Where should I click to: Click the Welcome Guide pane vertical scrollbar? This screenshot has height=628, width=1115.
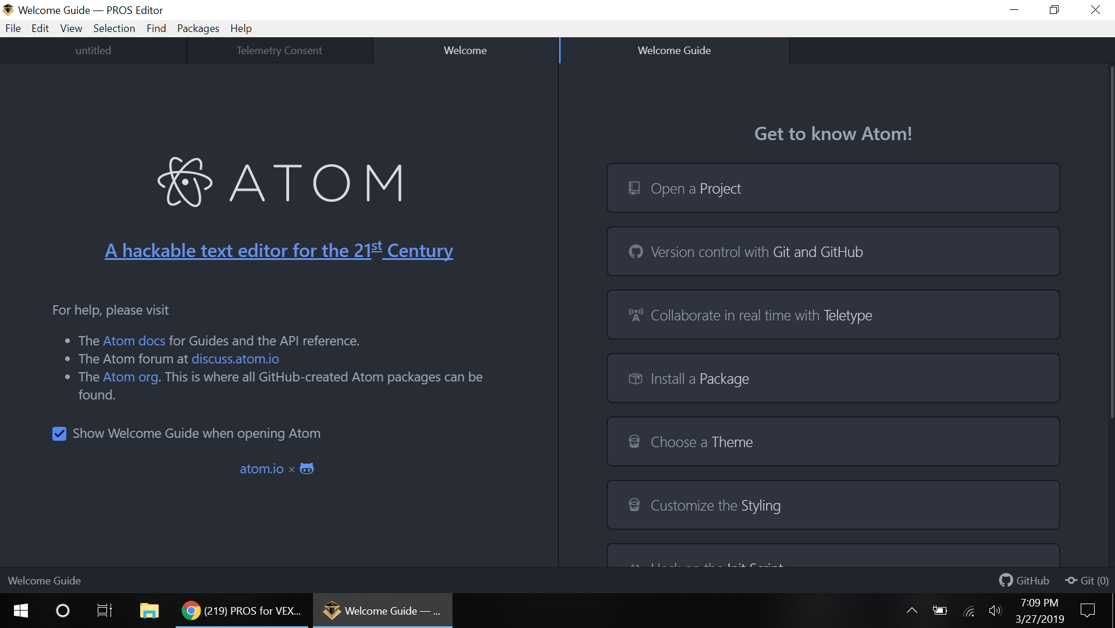point(1112,241)
